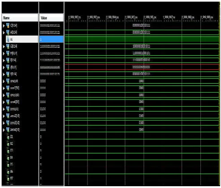Screen dimensions: 221x188
Task: Click the bus icon beside Y[0:14]
Action: pyautogui.click(x=8, y=74)
